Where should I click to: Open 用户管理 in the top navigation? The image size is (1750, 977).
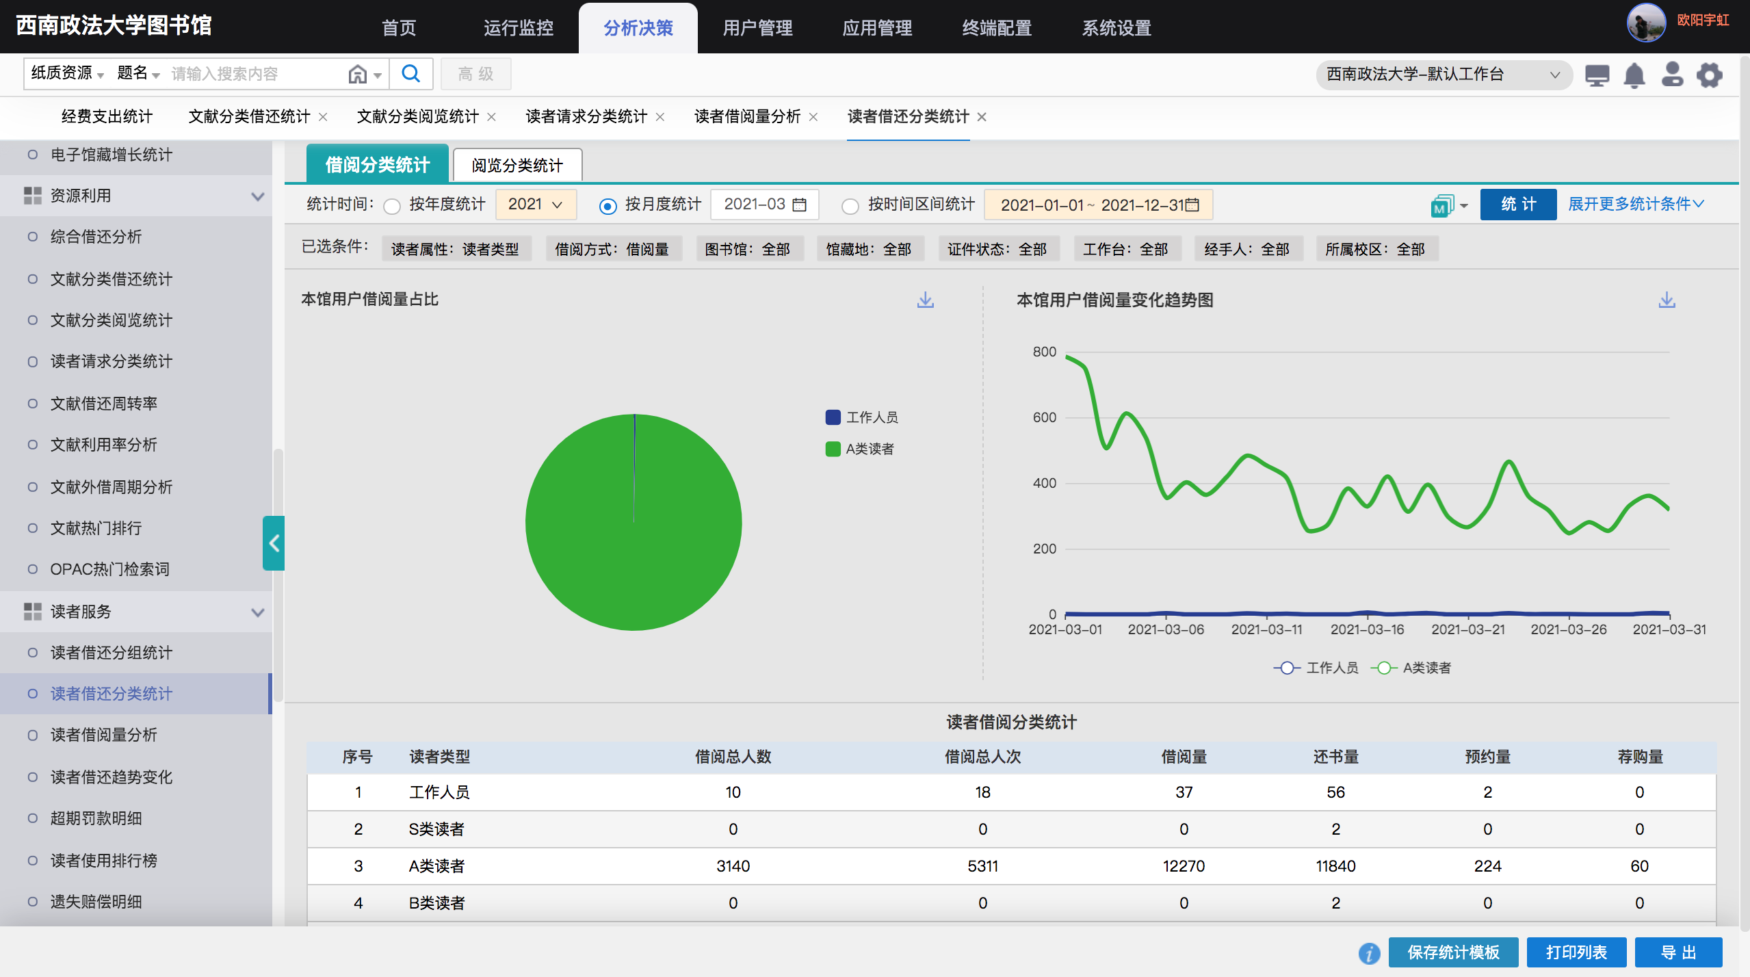pyautogui.click(x=757, y=28)
